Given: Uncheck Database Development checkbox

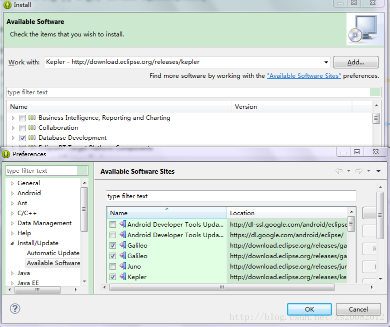Looking at the screenshot, I should [x=22, y=138].
